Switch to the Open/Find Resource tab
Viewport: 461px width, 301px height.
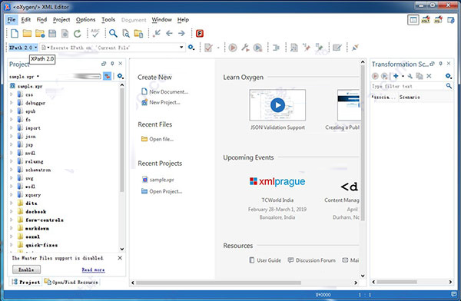click(71, 282)
